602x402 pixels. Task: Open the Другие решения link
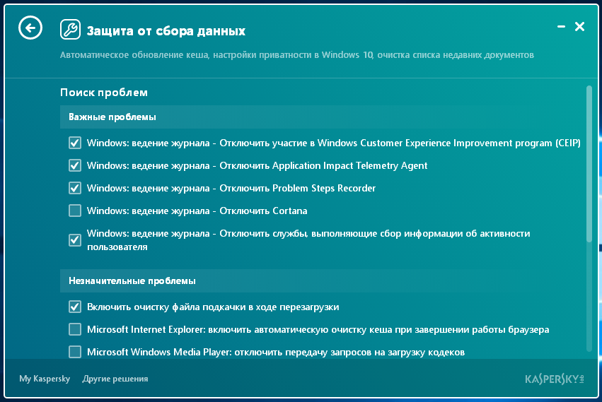coord(115,379)
